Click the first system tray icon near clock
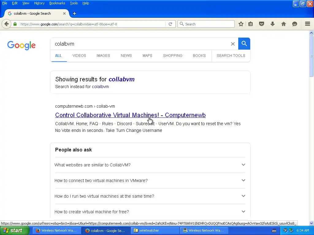314x235 pixels. pos(285,230)
